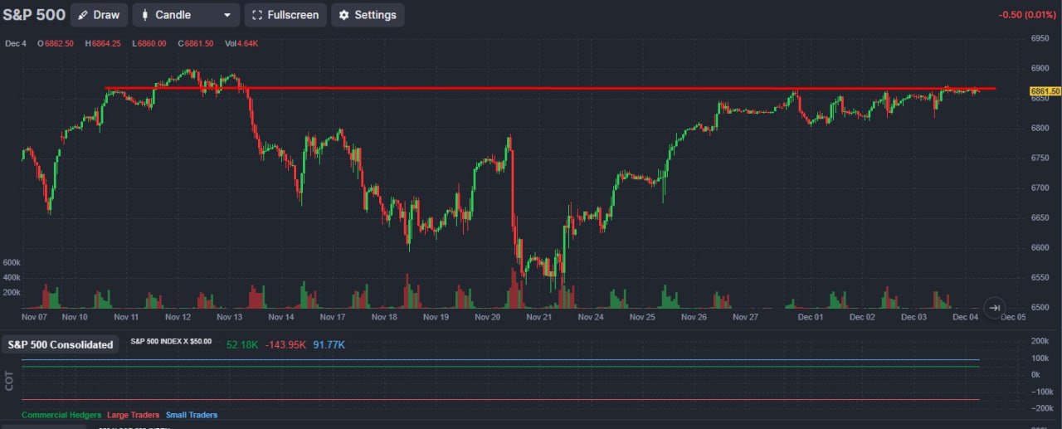Toggle the Large Traders legend series
The width and height of the screenshot is (1062, 429).
pyautogui.click(x=134, y=415)
